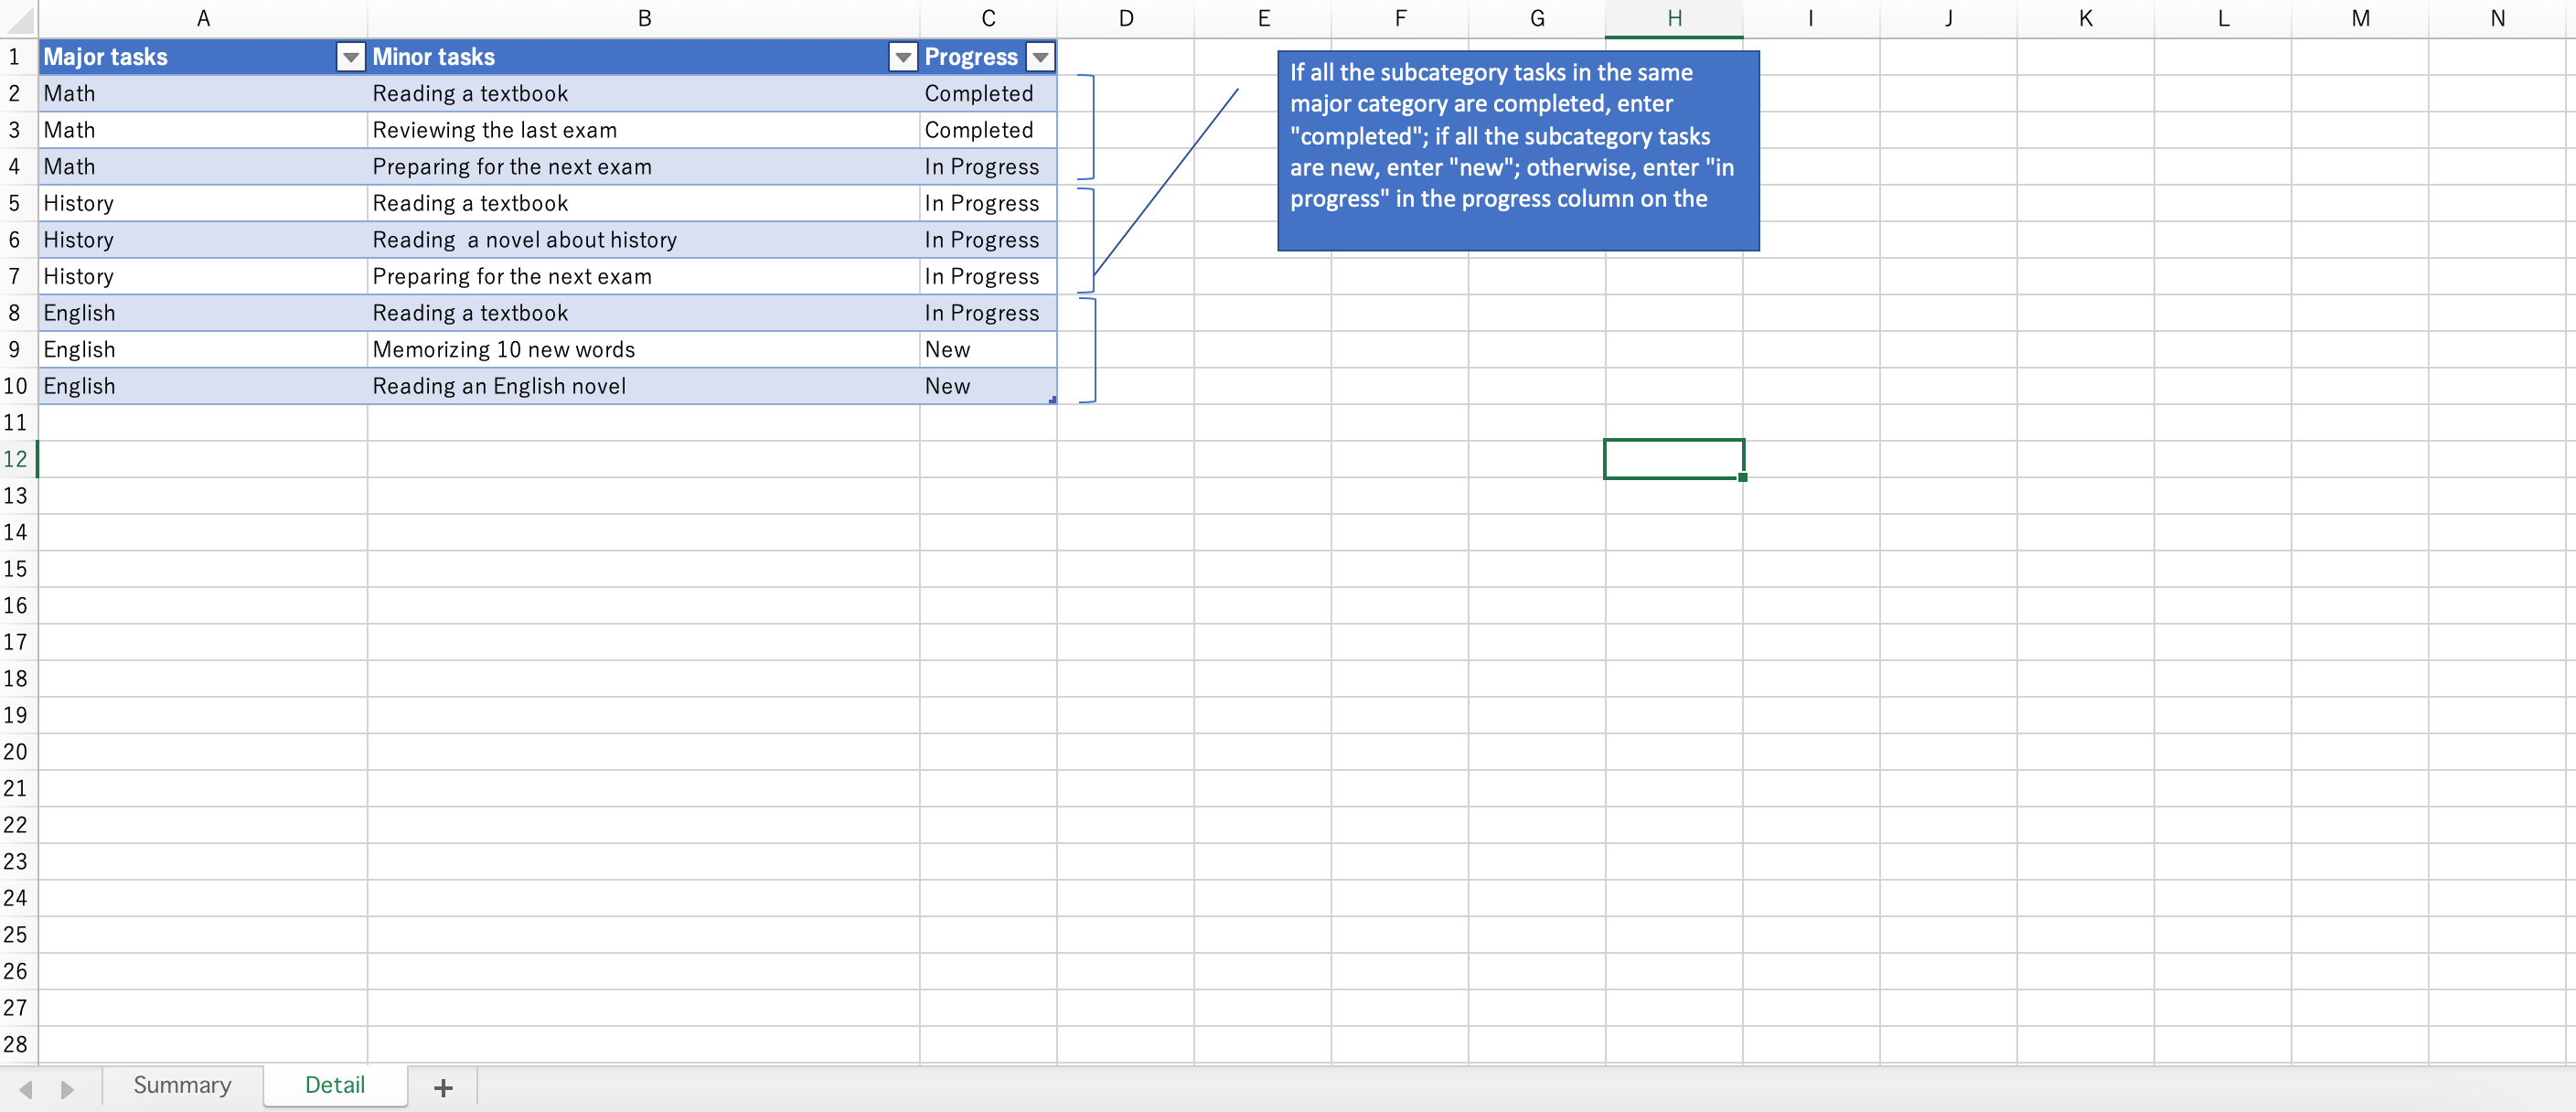This screenshot has height=1112, width=2576.
Task: Select the Detail sheet tab
Action: coord(335,1085)
